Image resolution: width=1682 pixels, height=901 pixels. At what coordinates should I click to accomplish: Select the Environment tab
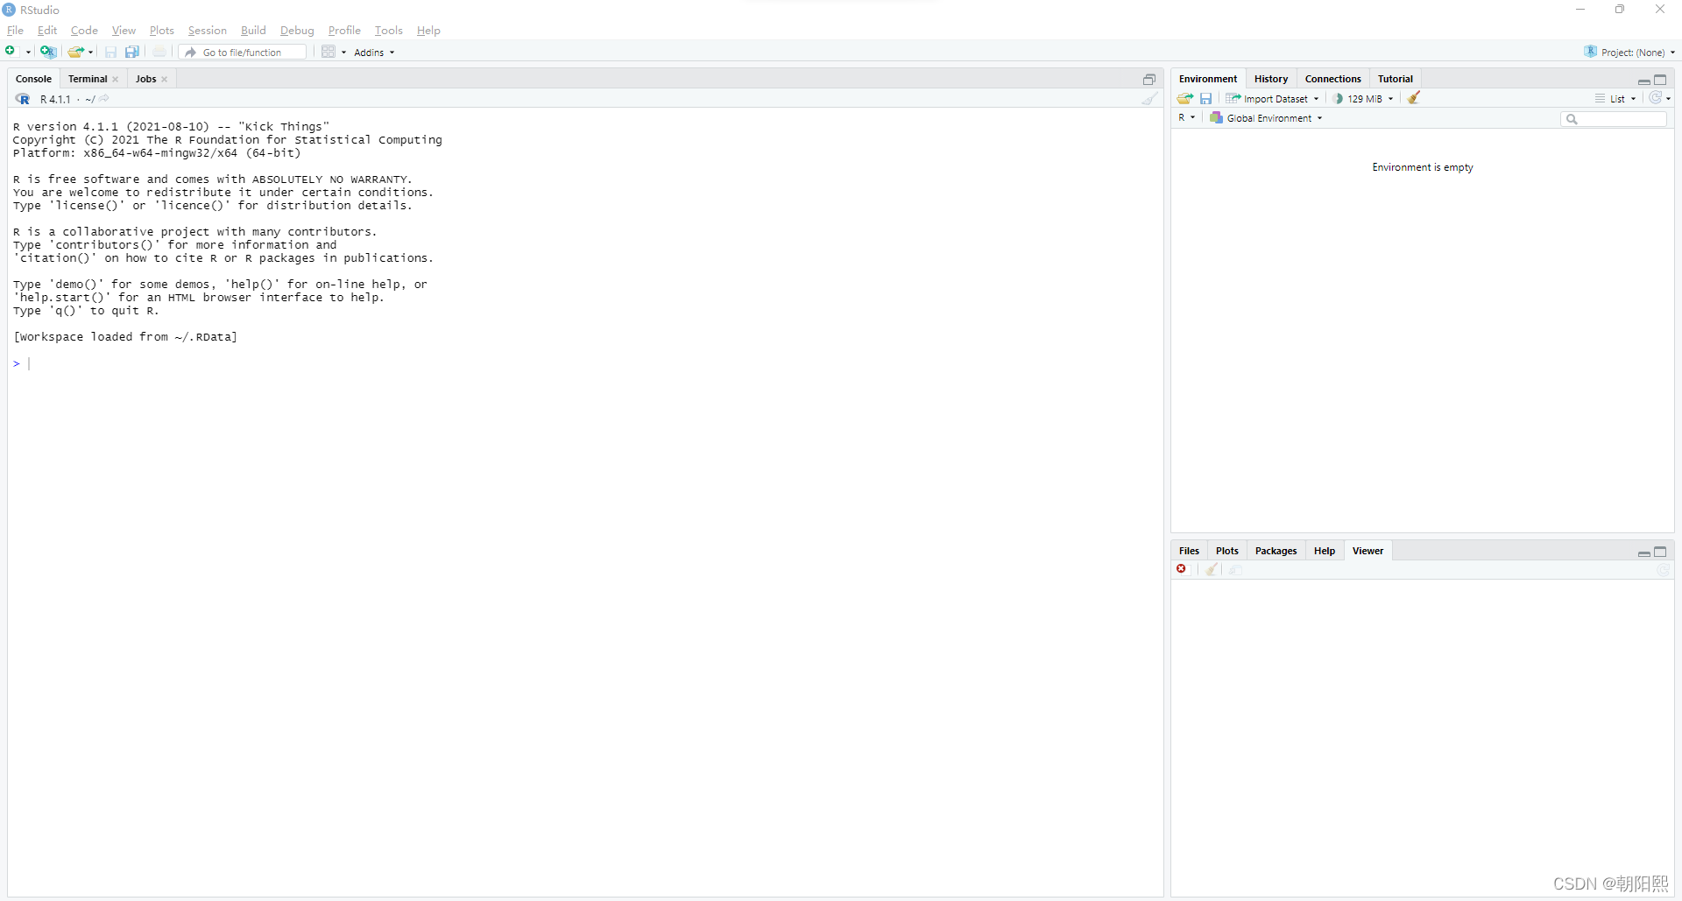pyautogui.click(x=1208, y=79)
